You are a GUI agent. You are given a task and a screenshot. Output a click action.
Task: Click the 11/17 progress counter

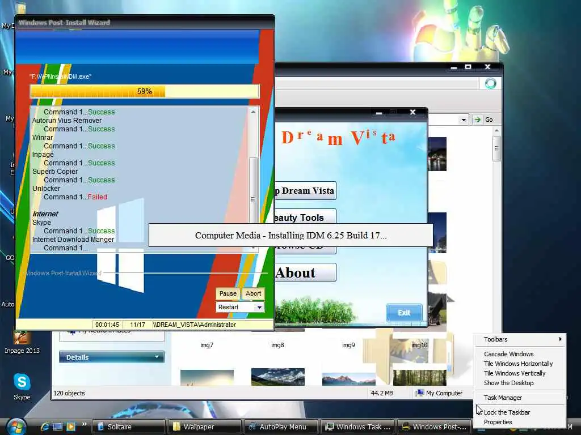(137, 325)
